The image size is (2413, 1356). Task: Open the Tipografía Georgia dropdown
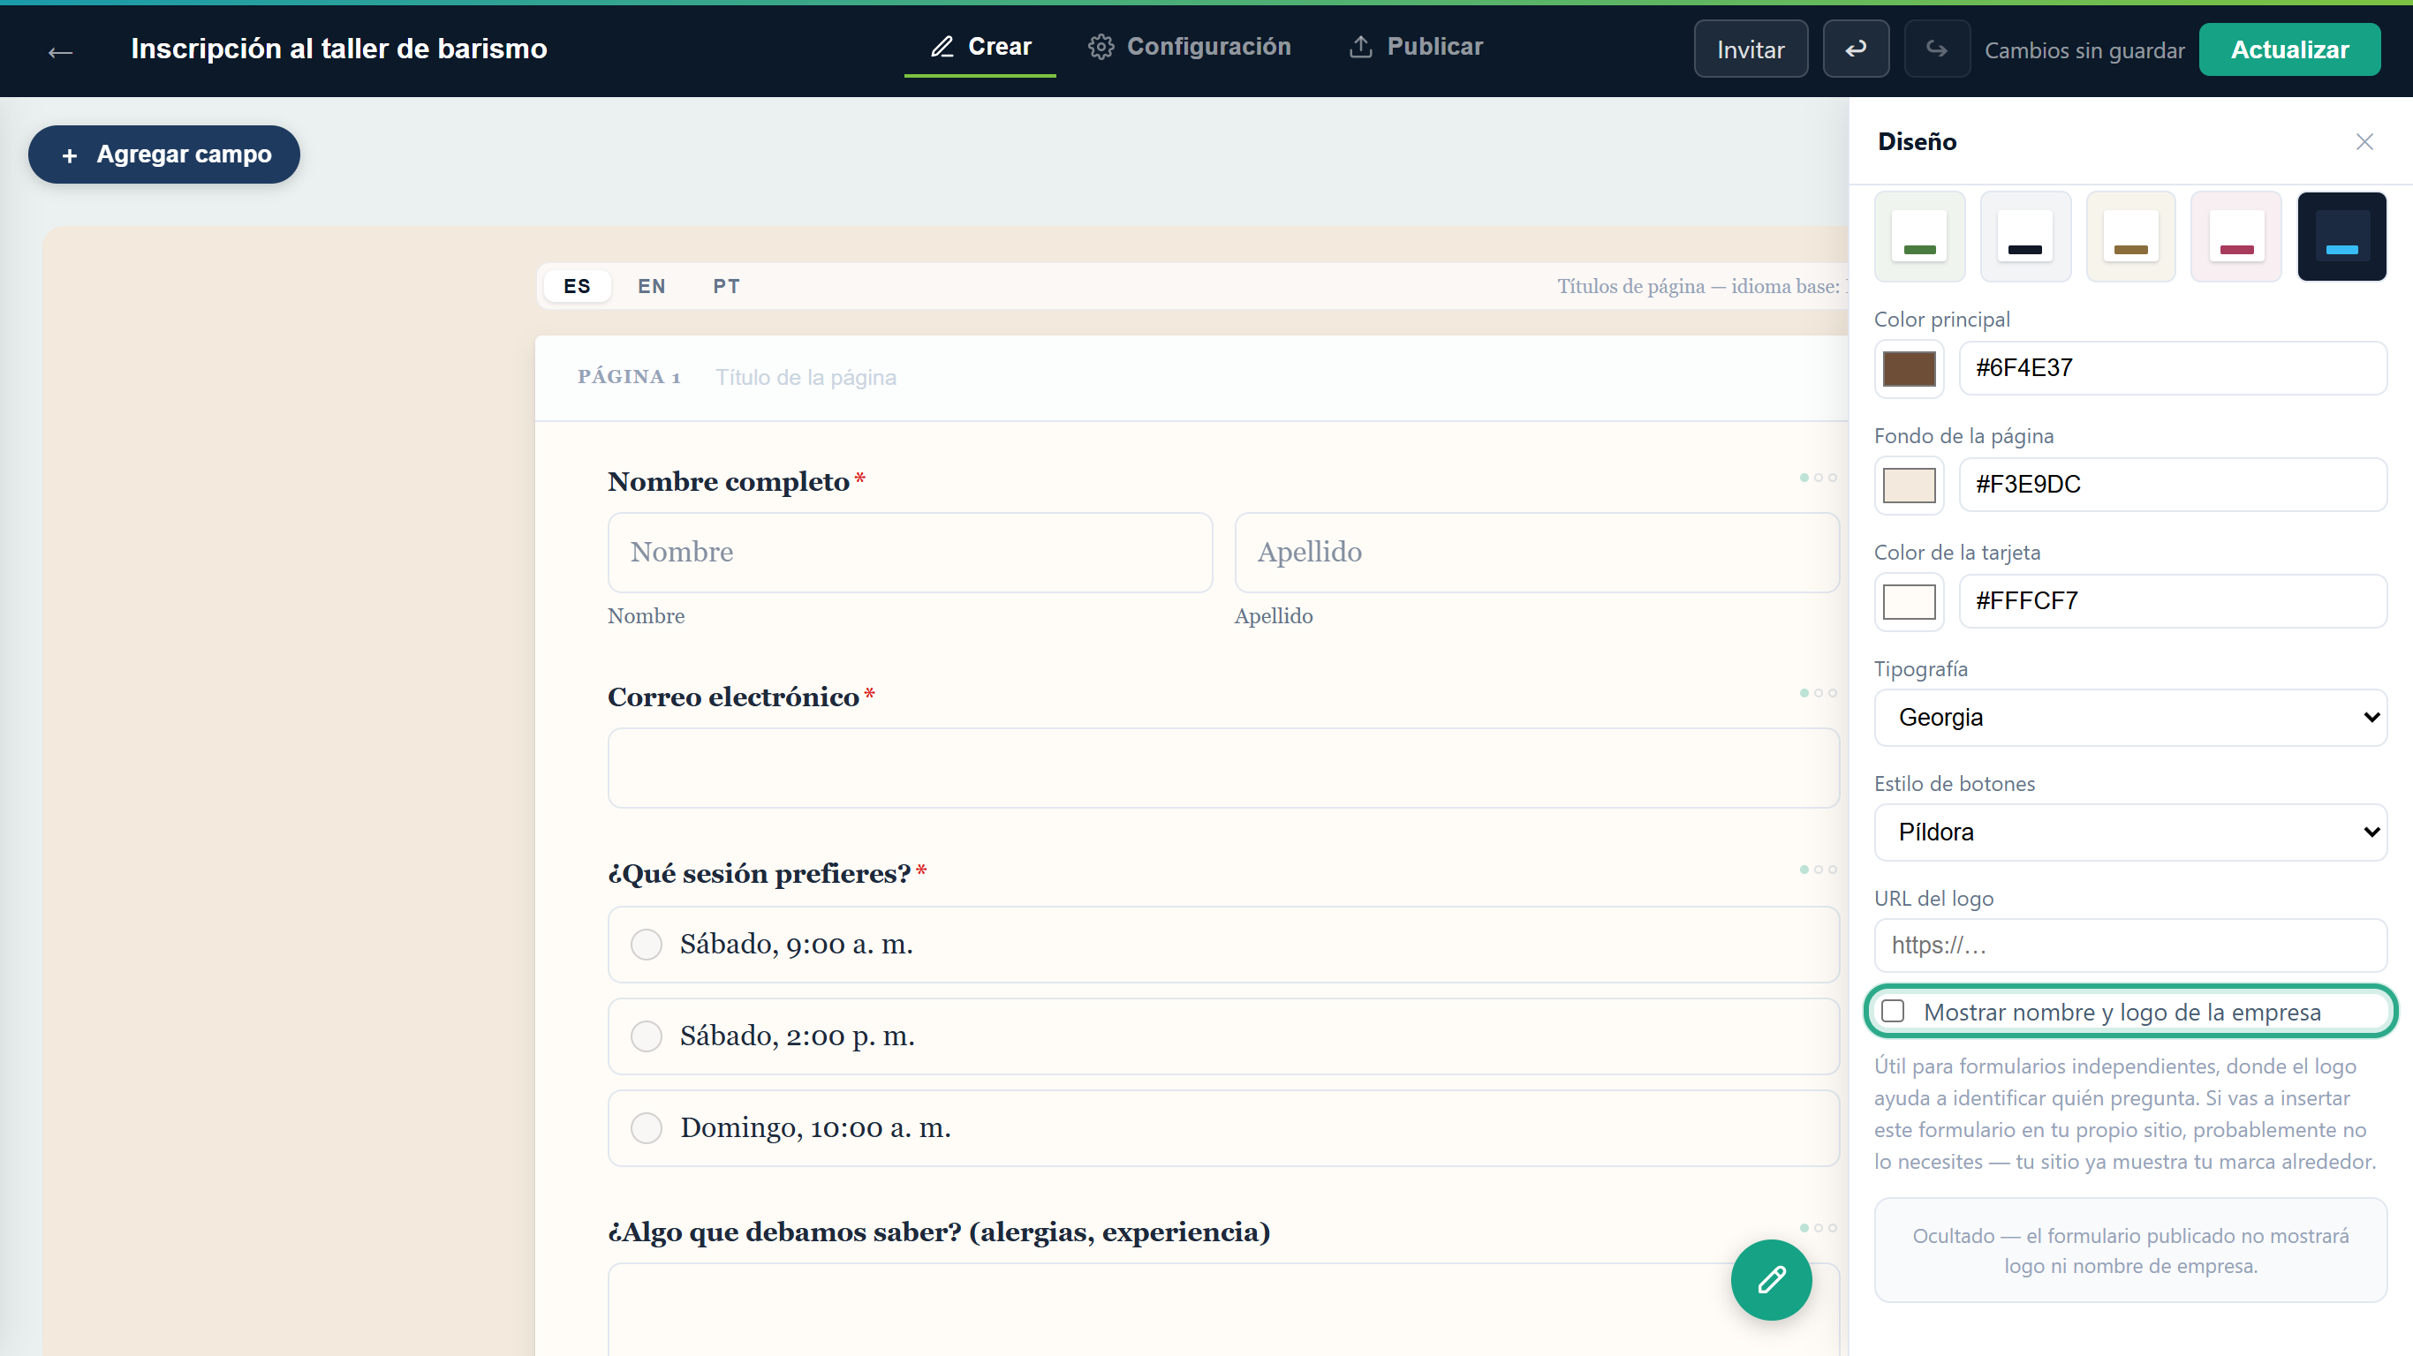(x=2130, y=718)
